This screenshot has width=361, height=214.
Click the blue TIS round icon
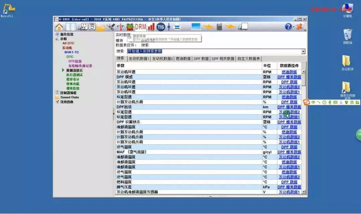(x=161, y=27)
